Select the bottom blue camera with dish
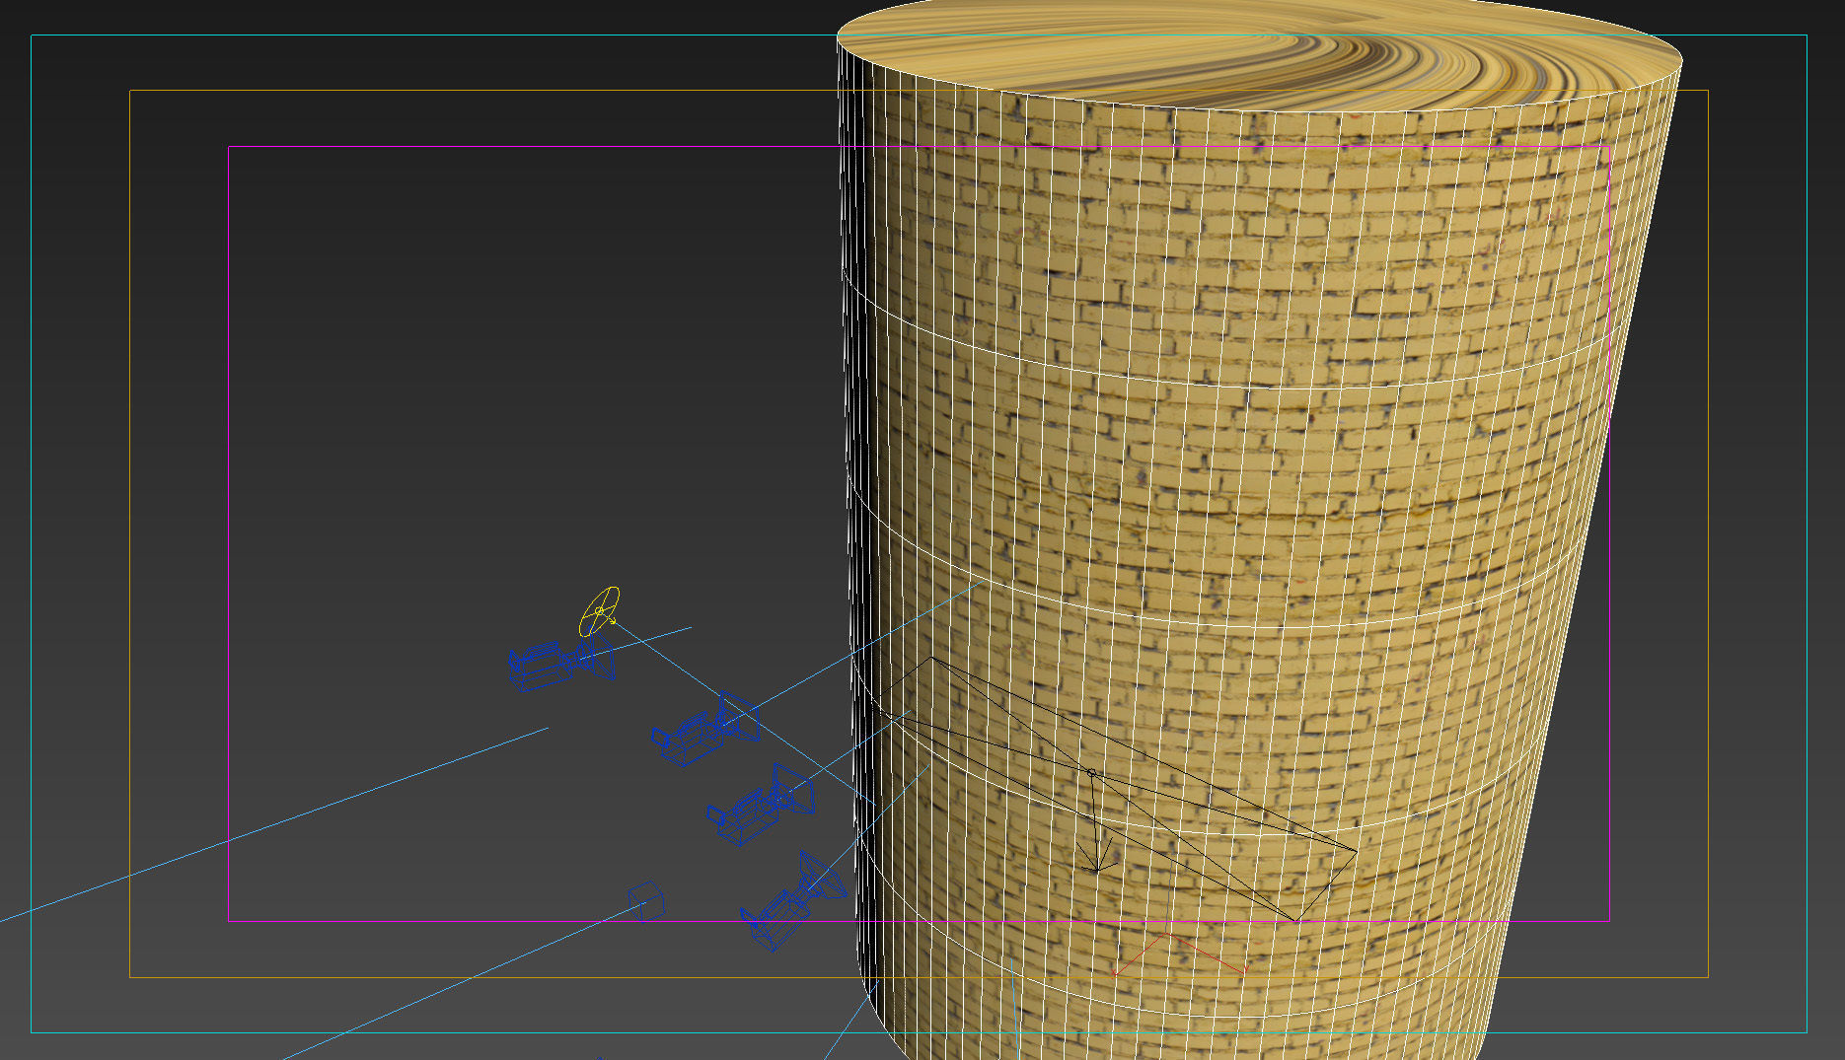The image size is (1845, 1060). coord(793,901)
